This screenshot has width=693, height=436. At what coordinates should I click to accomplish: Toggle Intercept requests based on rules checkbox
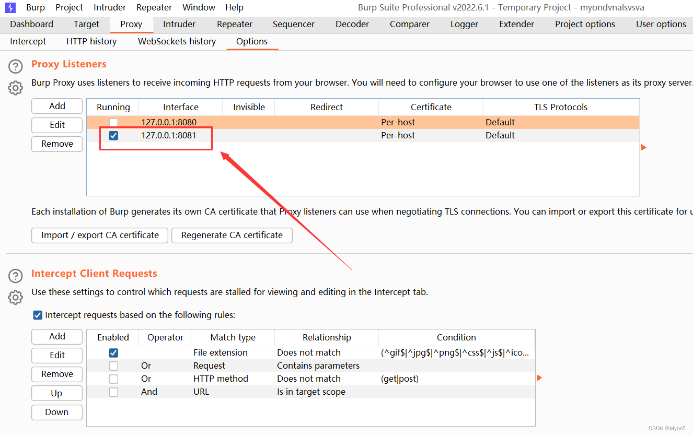coord(38,315)
